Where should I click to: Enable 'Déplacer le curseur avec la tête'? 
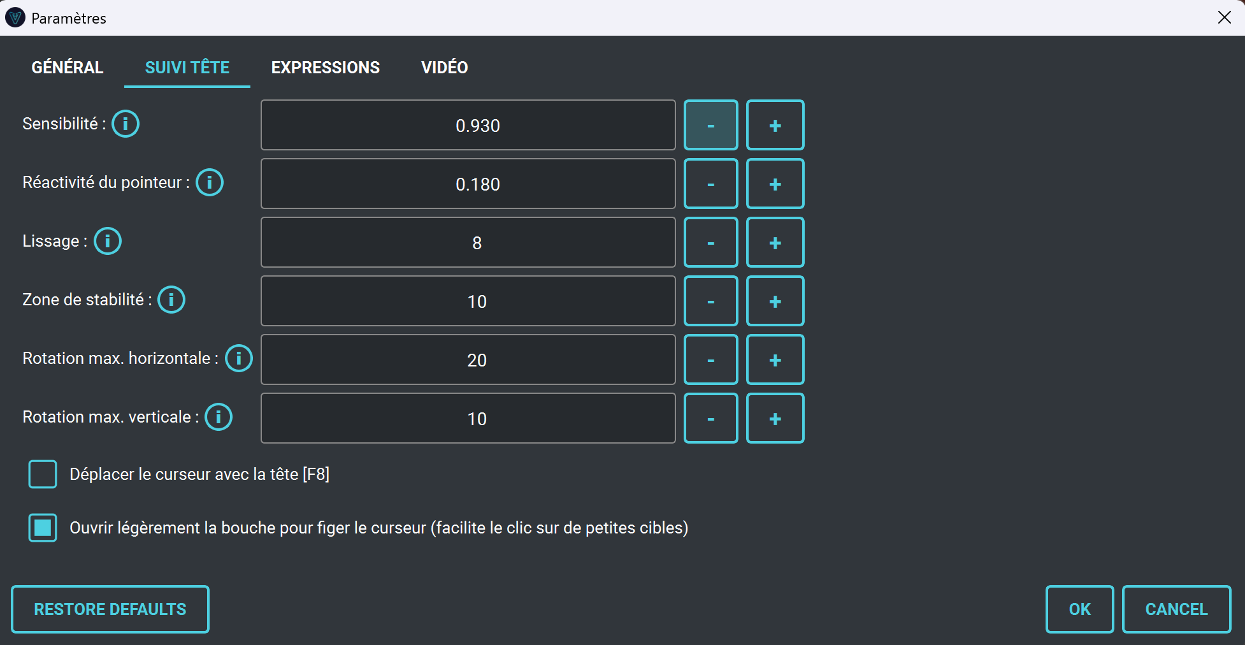coord(42,474)
